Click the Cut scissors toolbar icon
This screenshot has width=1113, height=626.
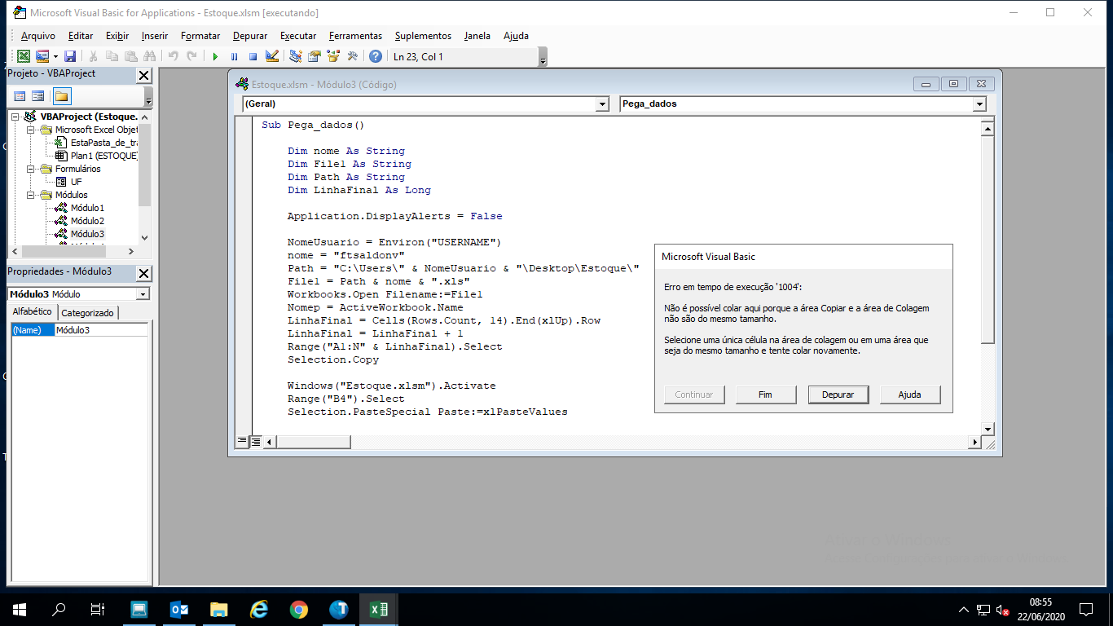[x=94, y=56]
